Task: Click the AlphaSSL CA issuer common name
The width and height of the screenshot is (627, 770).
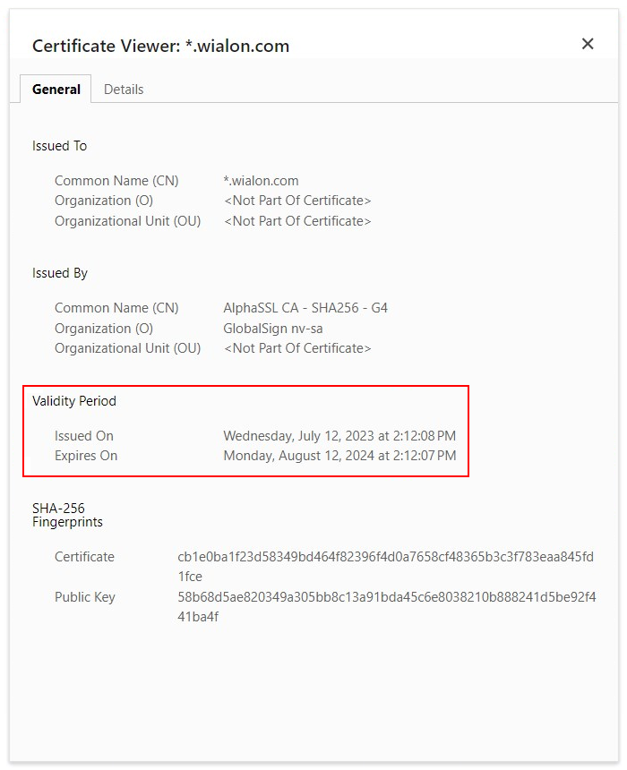Action: click(x=305, y=308)
